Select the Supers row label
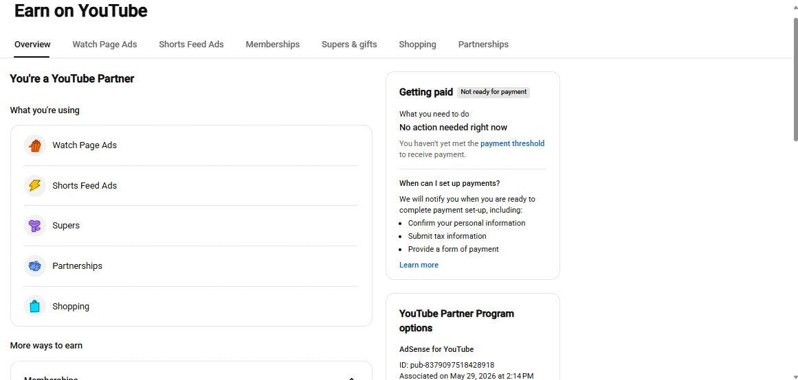Screen dimensions: 798x380 tap(66, 226)
